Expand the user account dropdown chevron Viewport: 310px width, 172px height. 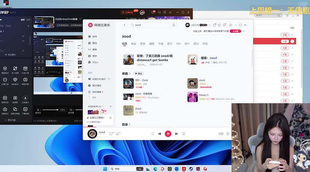209,25
